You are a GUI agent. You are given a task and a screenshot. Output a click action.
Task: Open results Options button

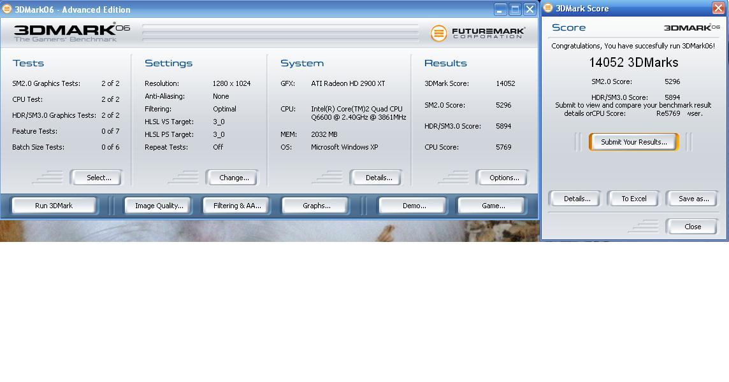coord(503,178)
